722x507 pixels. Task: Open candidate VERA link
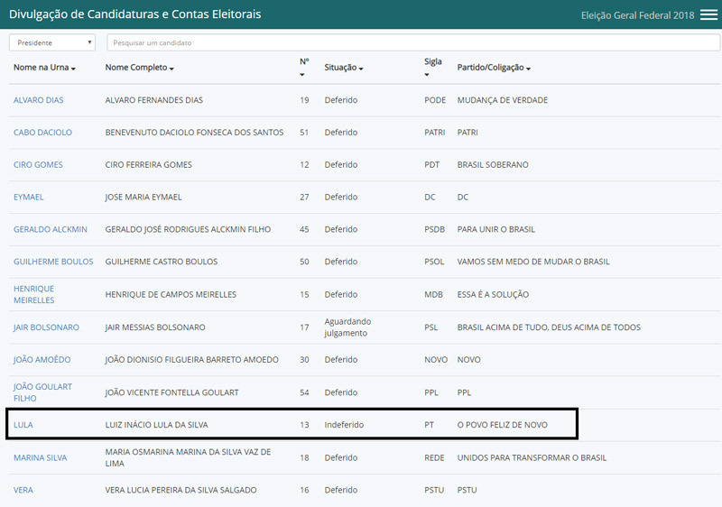[23, 490]
